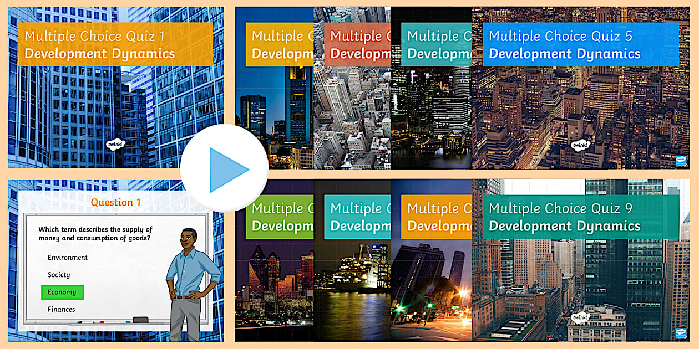Choose the Society answer option
Viewport: 699px width, 349px height.
tap(59, 275)
